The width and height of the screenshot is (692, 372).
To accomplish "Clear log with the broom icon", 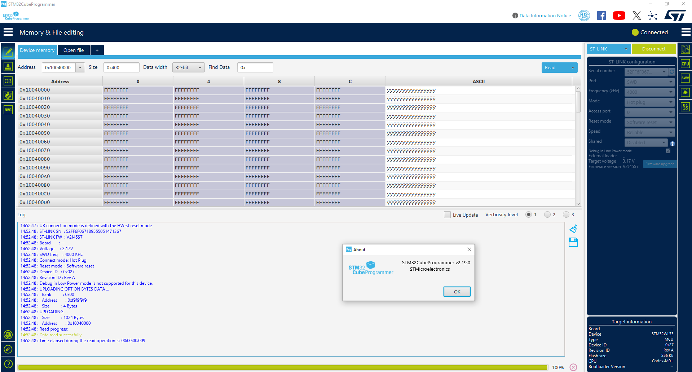I will 573,229.
